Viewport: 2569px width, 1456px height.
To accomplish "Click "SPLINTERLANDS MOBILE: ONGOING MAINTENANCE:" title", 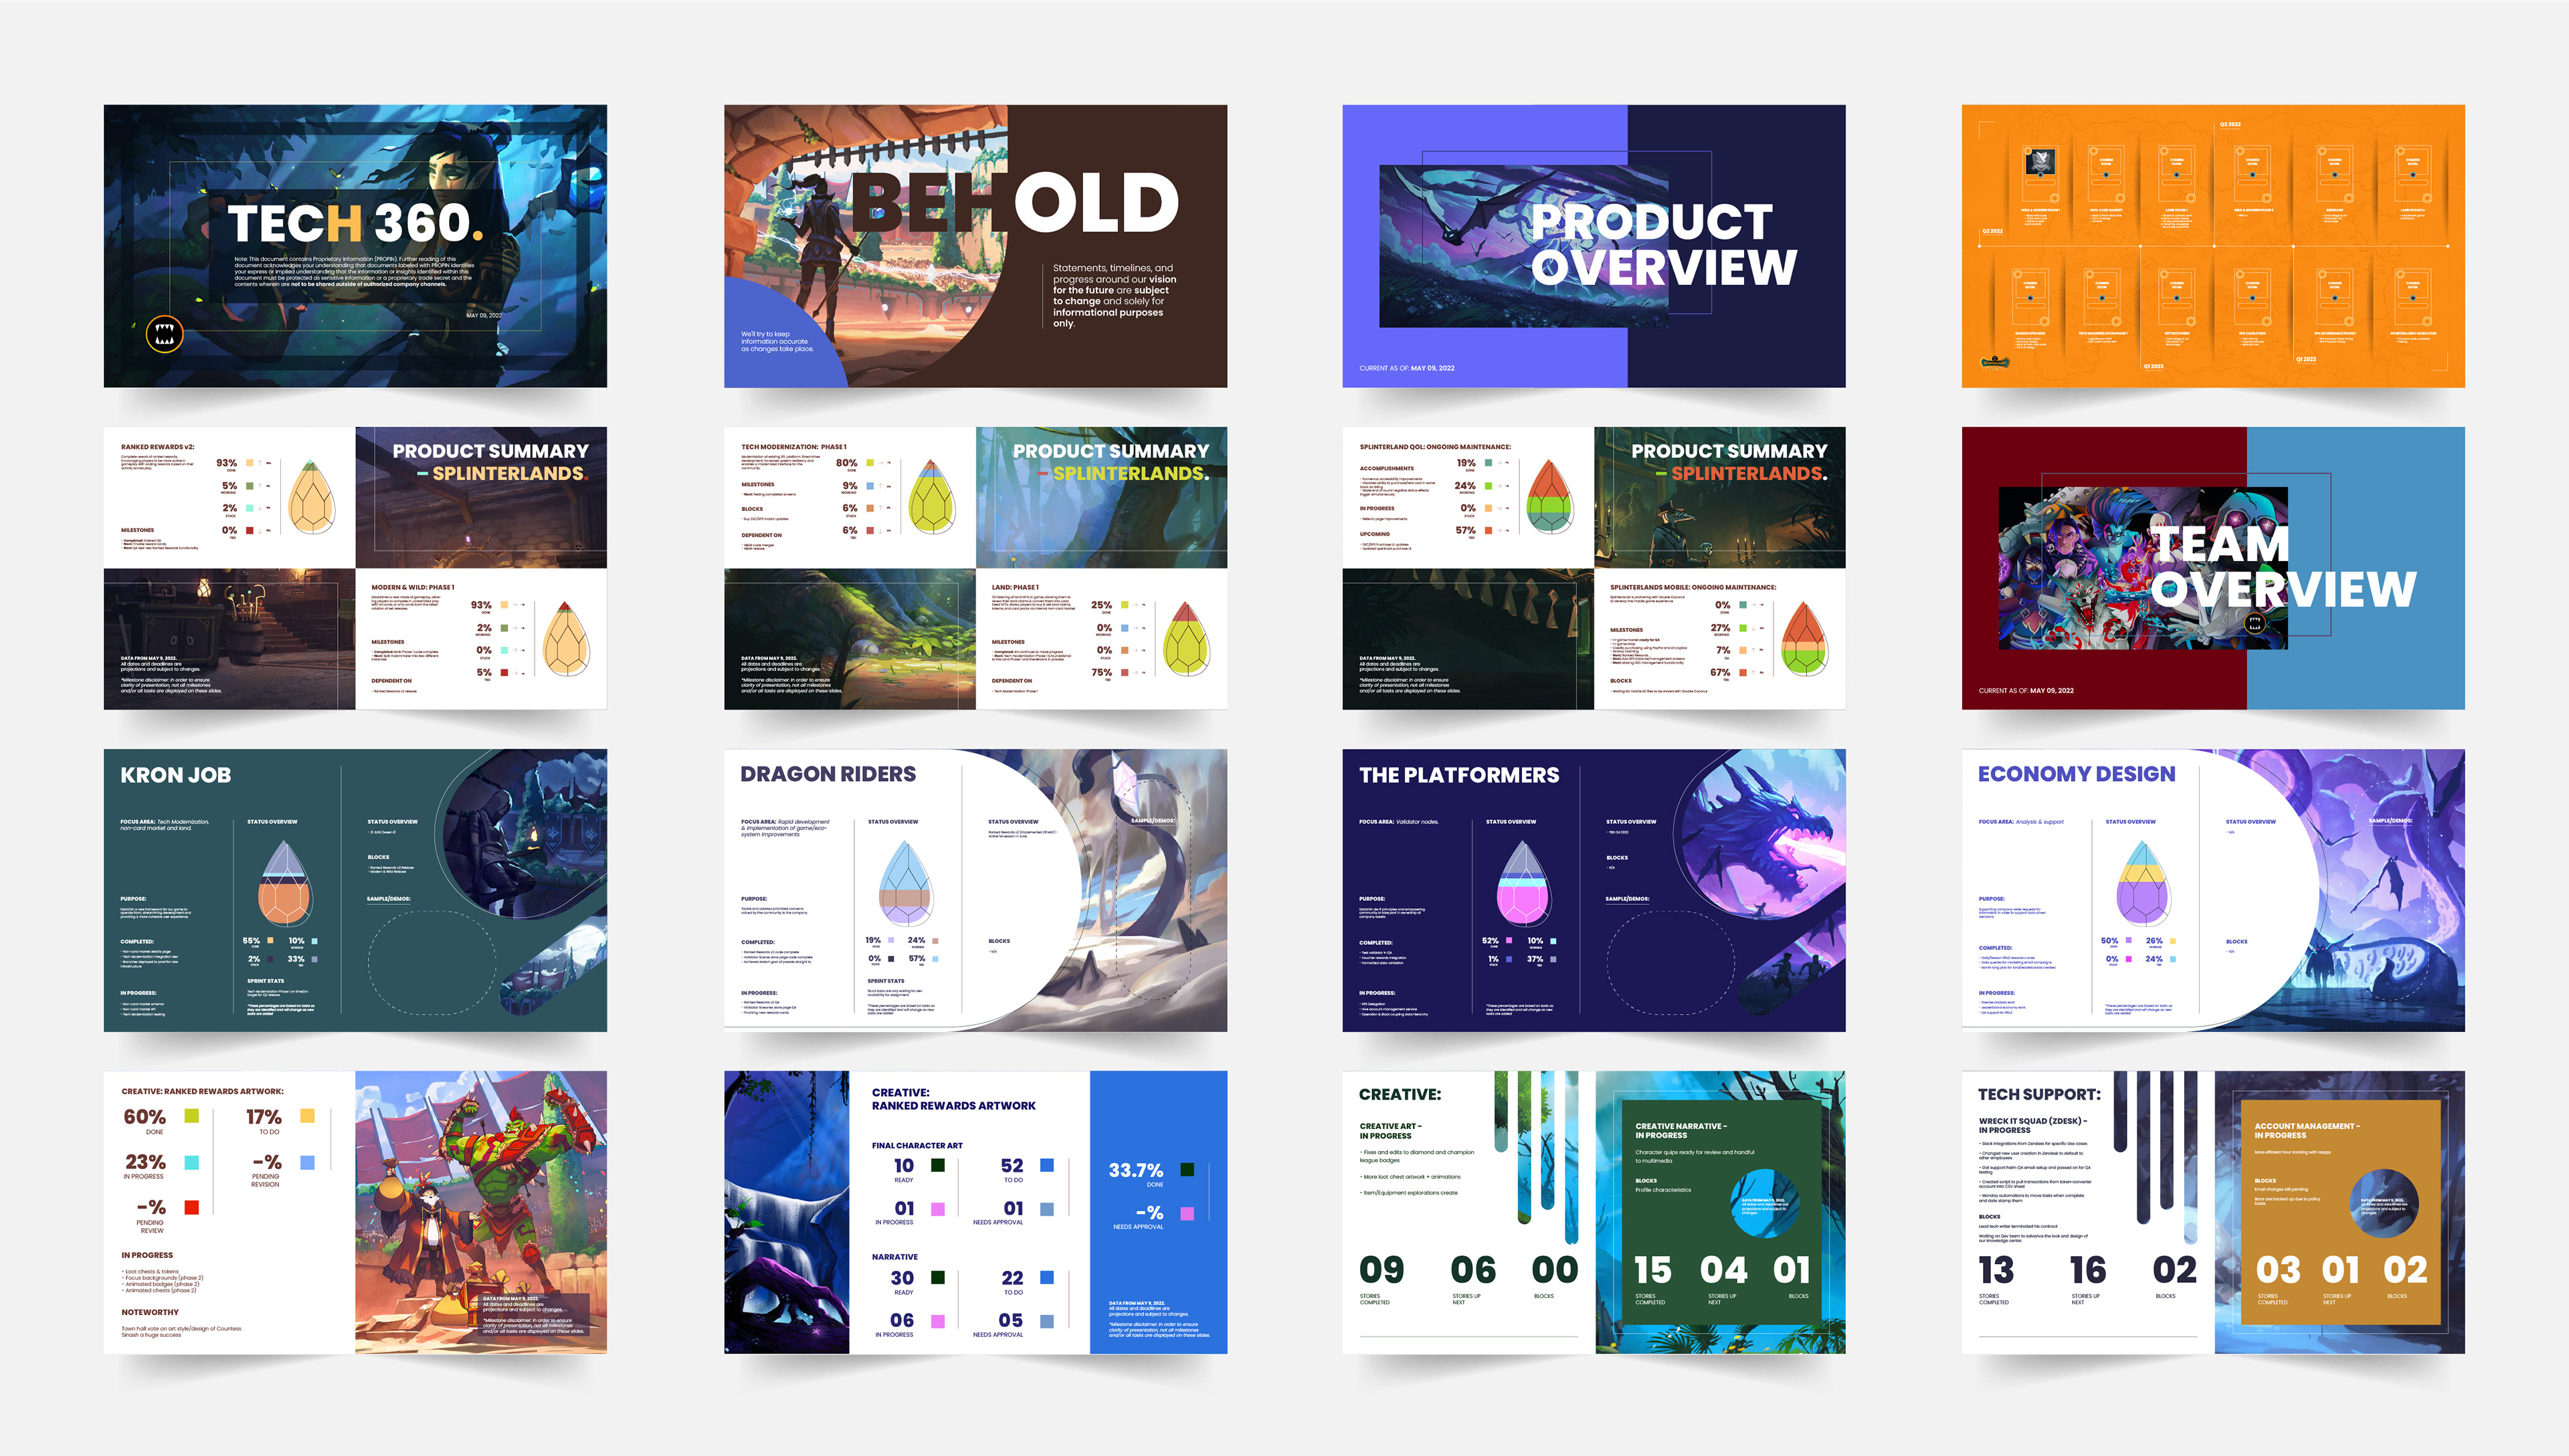I will pos(1693,587).
